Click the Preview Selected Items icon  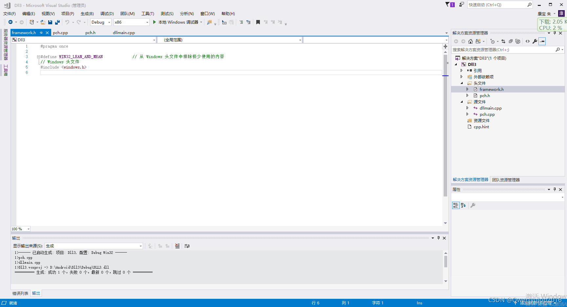(x=542, y=41)
